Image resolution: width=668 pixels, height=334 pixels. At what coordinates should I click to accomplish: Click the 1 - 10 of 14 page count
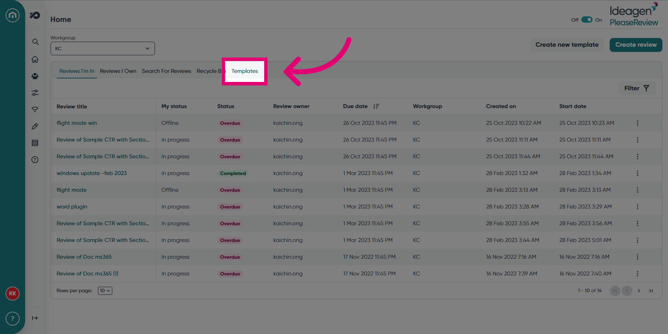click(x=590, y=291)
